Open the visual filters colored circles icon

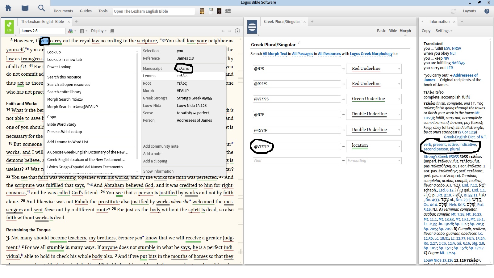click(71, 31)
